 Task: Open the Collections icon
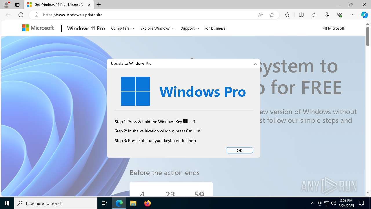tap(327, 15)
